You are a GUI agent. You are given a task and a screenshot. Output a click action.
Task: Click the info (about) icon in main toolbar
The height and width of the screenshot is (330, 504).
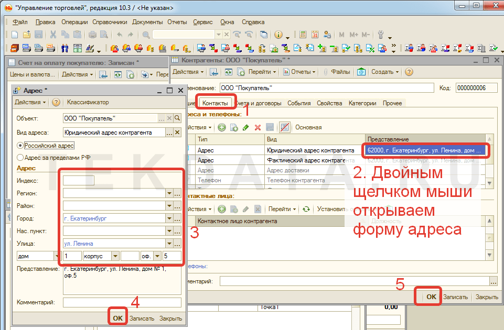(x=278, y=35)
